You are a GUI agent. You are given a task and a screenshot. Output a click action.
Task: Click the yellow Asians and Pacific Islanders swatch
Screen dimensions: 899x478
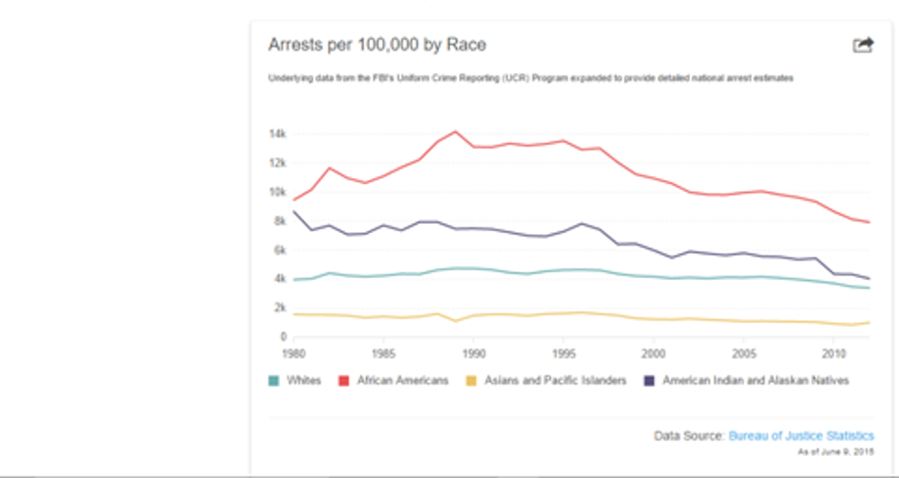point(471,380)
